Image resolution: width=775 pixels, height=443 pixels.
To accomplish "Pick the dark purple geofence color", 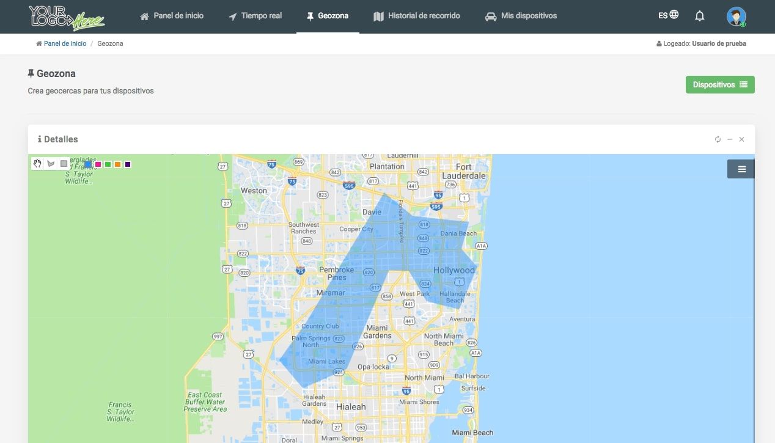I will tap(128, 164).
